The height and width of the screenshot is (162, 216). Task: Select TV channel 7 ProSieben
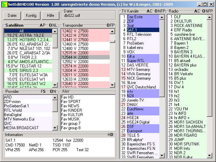(x=140, y=43)
